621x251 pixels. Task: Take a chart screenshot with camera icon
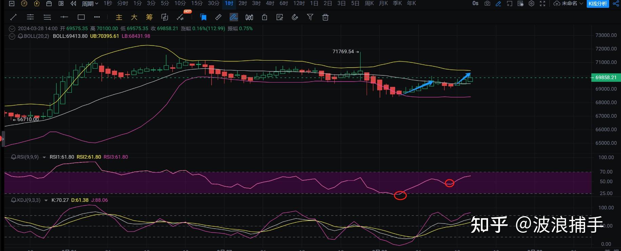(x=487, y=3)
